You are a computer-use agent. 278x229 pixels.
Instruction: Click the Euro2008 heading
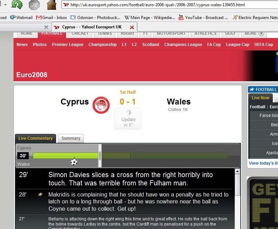pos(32,75)
